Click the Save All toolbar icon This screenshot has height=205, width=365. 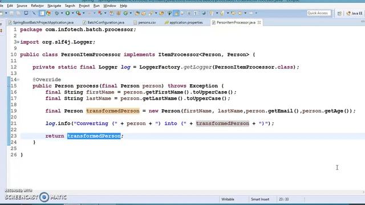pyautogui.click(x=18, y=13)
